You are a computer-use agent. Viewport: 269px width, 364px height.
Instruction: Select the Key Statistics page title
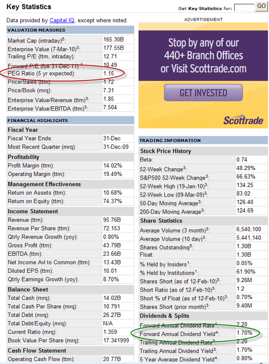(29, 6)
